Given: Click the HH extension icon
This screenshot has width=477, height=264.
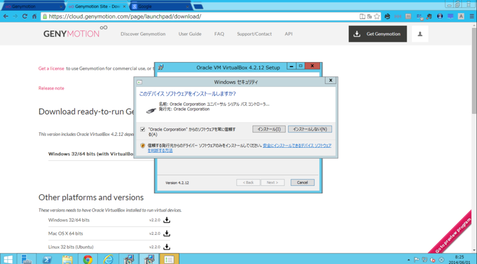Looking at the screenshot, I should click(398, 17).
